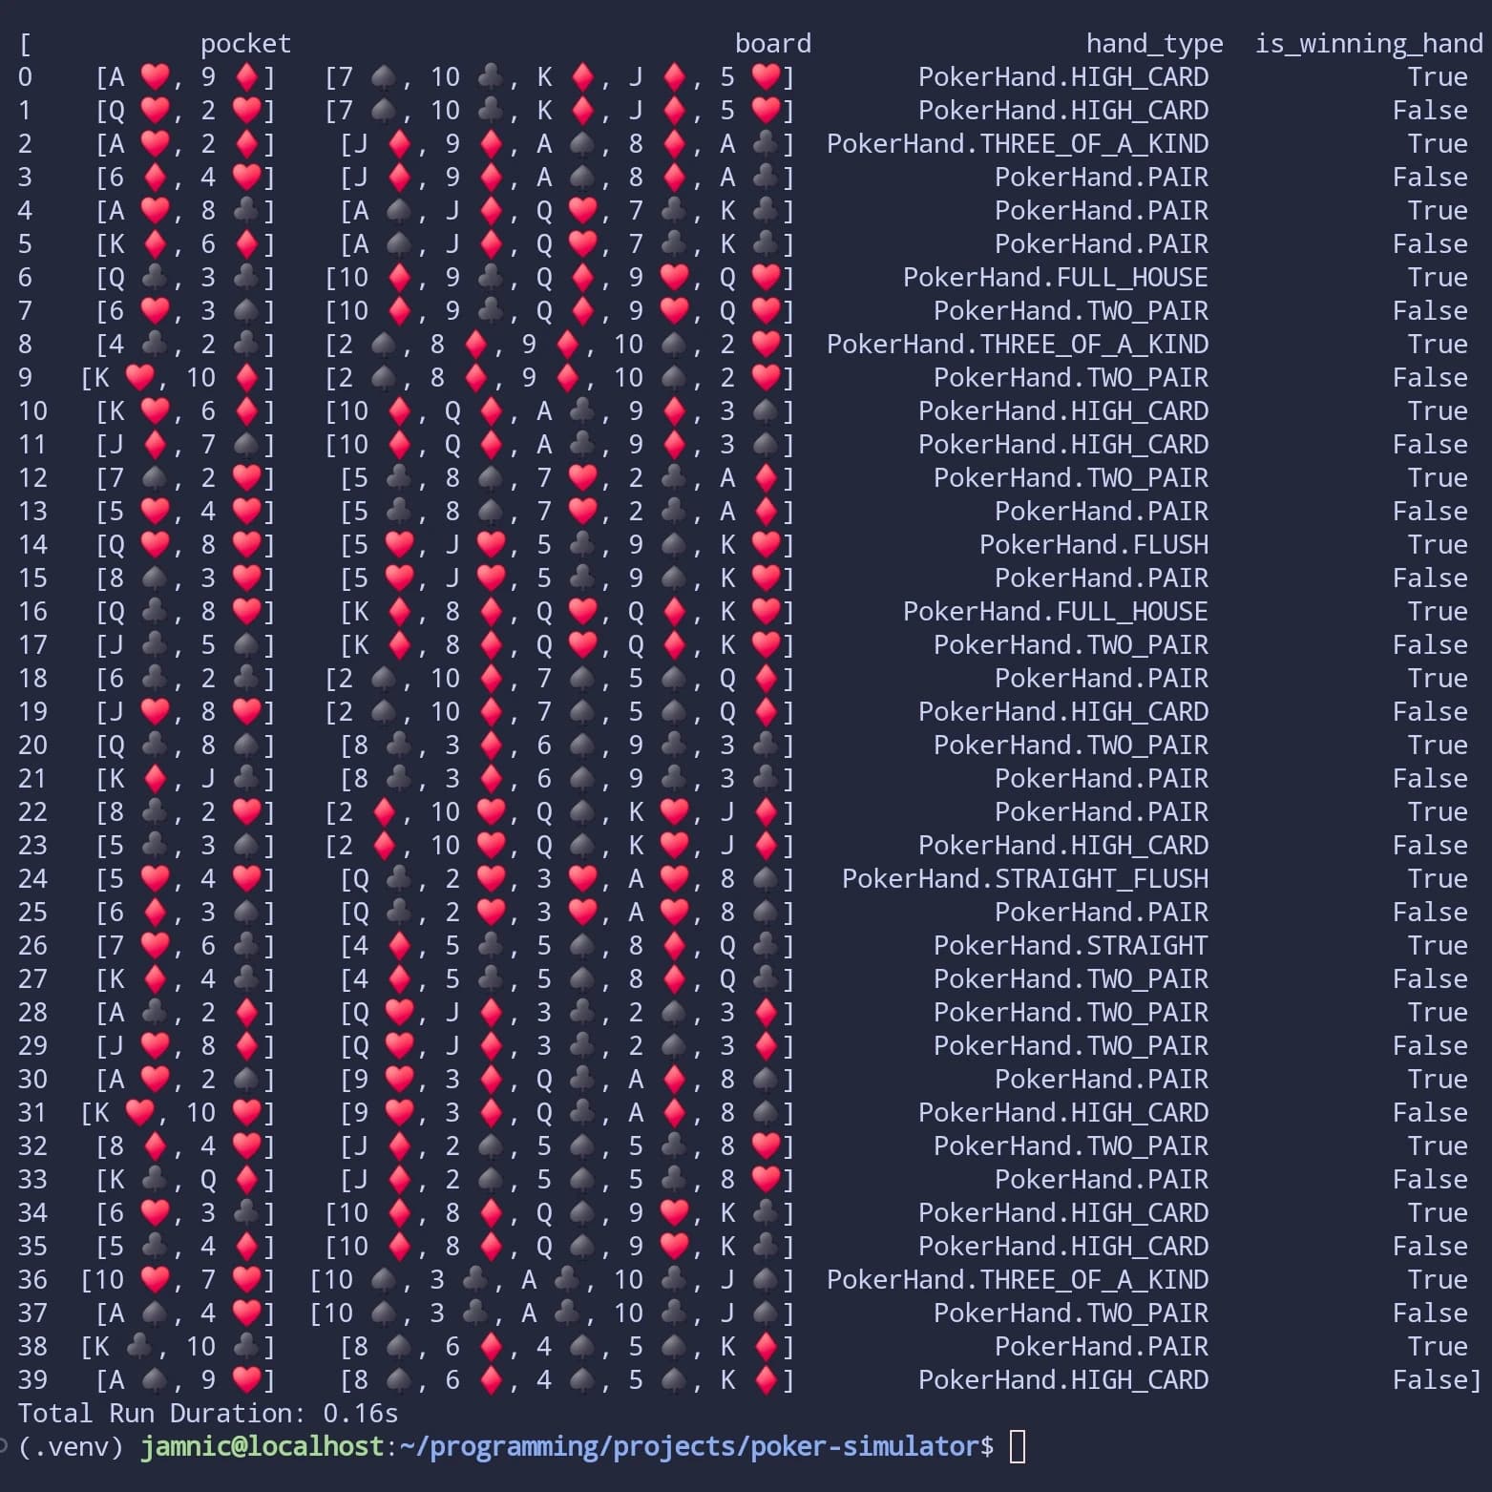Click the board [J, 9, A, 8, A] in row 2

tap(567, 144)
